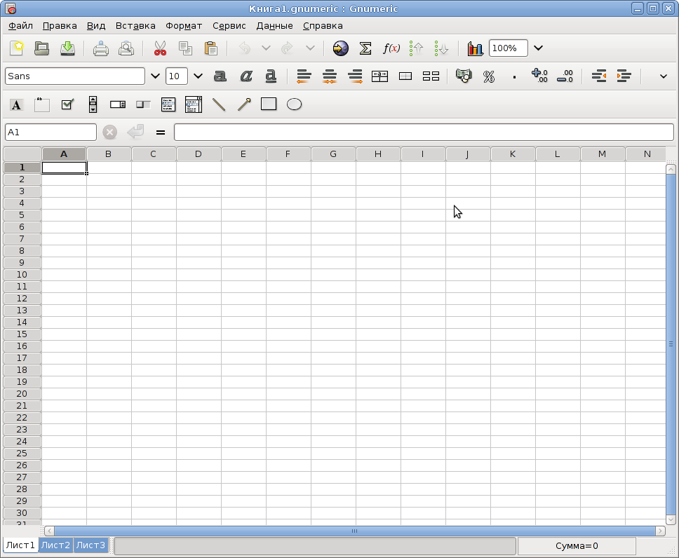Switch to the Лист2 sheet tab
679x558 pixels.
pos(55,545)
